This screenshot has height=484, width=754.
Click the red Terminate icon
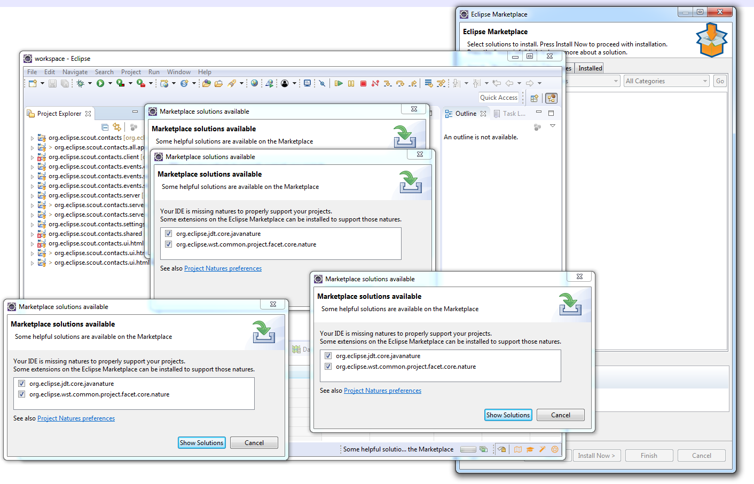click(363, 83)
